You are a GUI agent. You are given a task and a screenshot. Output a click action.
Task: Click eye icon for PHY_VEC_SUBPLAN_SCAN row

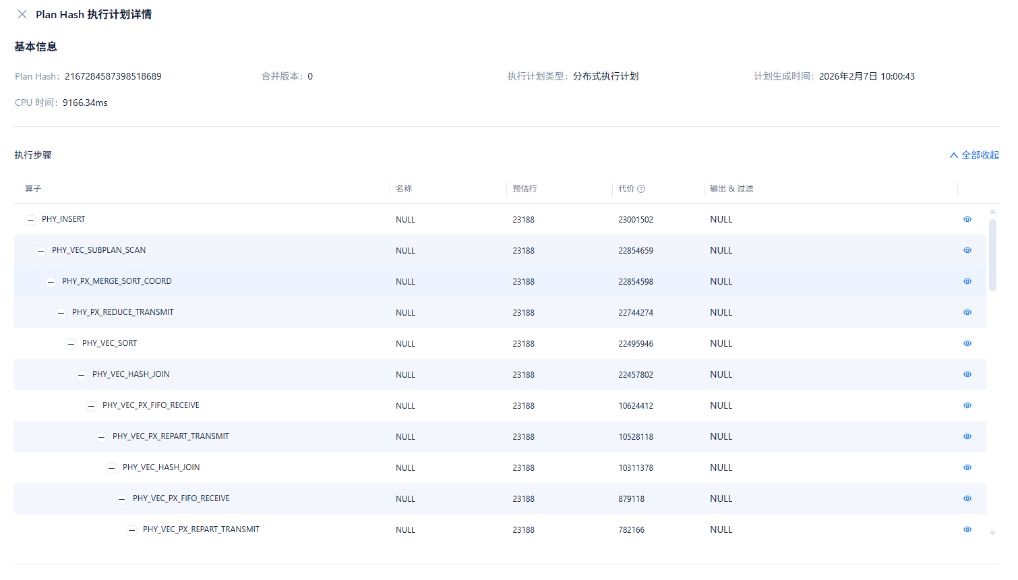(x=967, y=250)
